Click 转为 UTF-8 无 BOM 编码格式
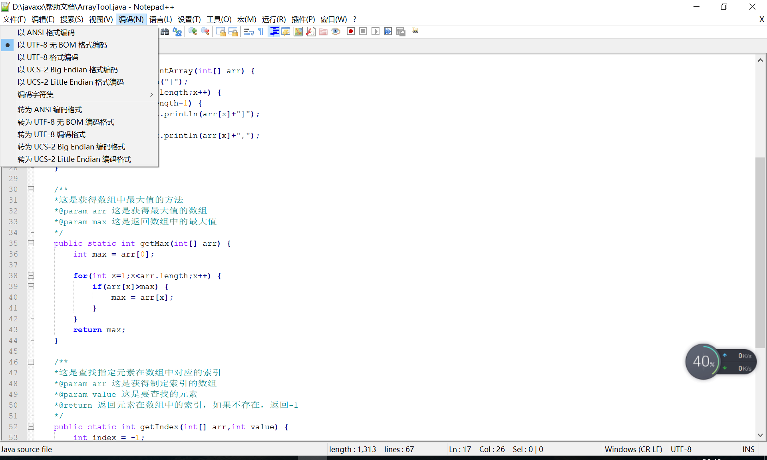The width and height of the screenshot is (767, 460). point(79,122)
